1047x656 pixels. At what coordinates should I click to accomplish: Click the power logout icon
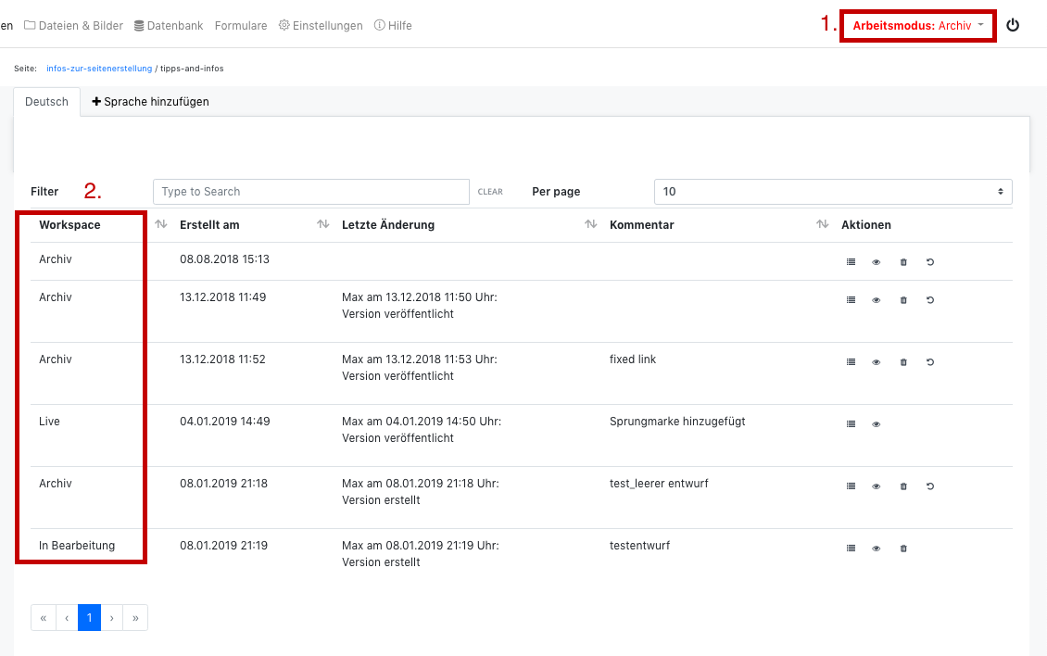(x=1013, y=25)
